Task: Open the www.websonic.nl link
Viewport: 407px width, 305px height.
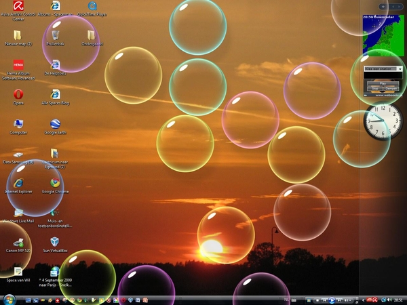Action: [x=388, y=95]
